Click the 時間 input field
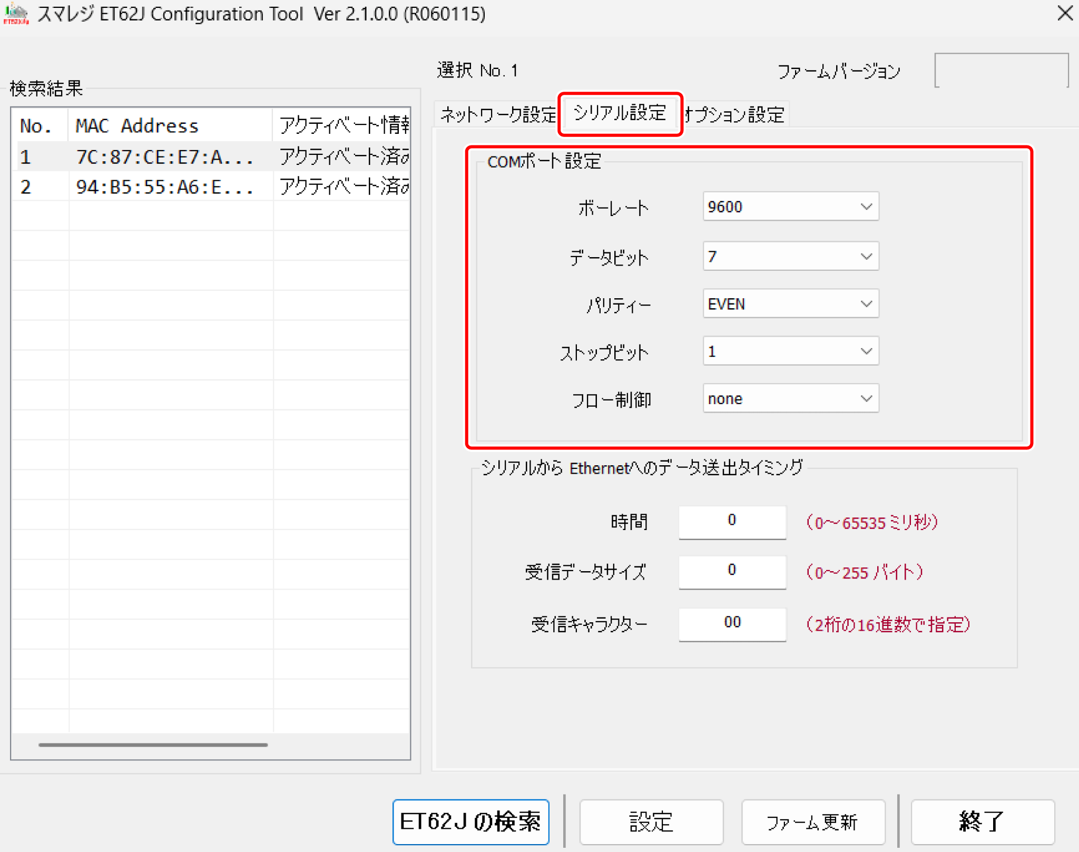Screen dimensions: 1079x852 coord(732,522)
